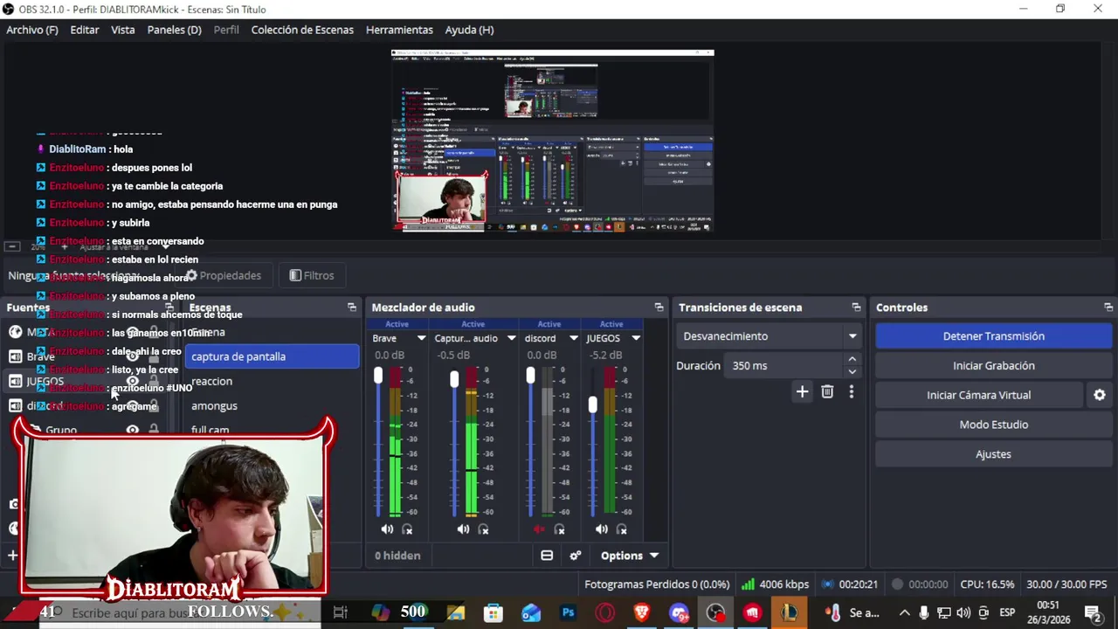
Task: Add a new source with plus icon
Action: pos(13,555)
